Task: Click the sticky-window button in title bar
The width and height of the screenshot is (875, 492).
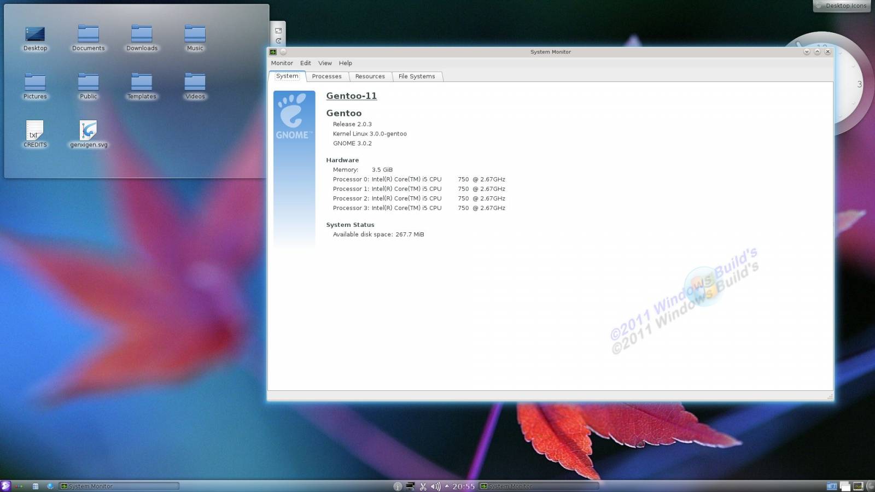Action: point(283,52)
